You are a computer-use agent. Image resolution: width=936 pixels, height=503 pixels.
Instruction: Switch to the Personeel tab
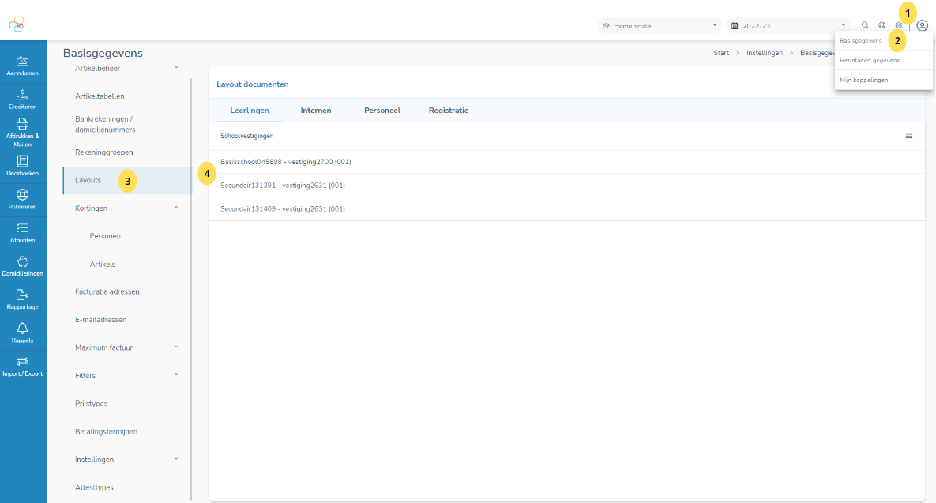tap(382, 111)
